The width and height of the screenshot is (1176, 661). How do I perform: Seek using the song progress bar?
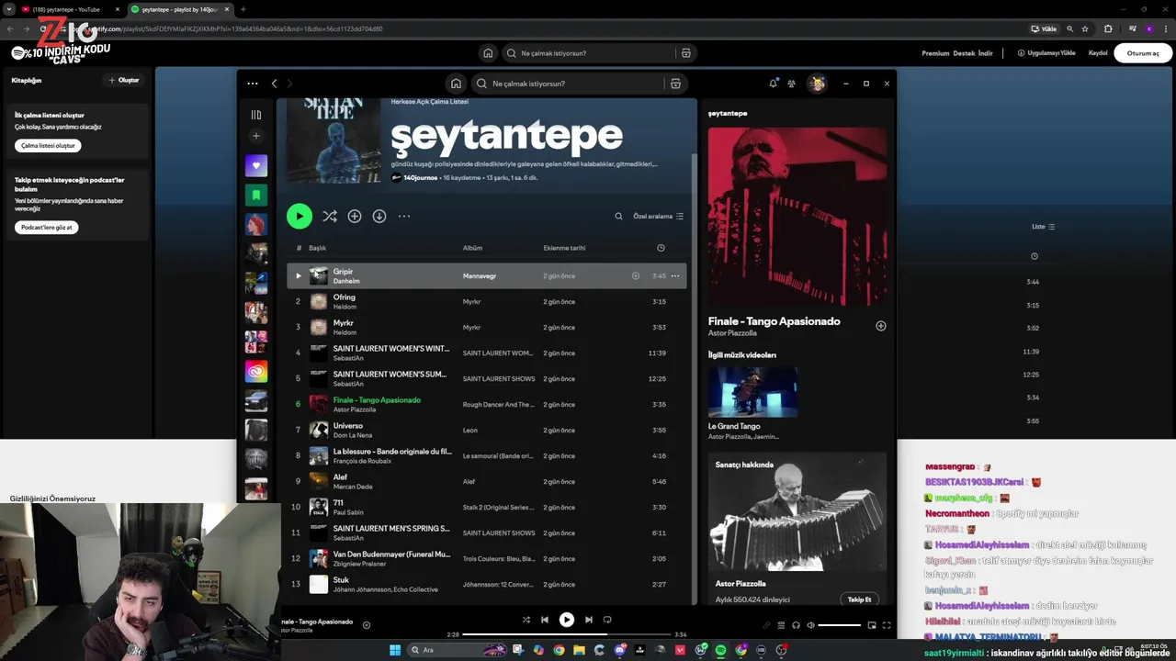tap(566, 634)
